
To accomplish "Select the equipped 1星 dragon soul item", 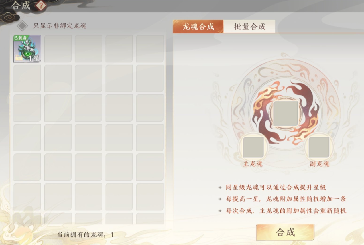I will point(27,49).
